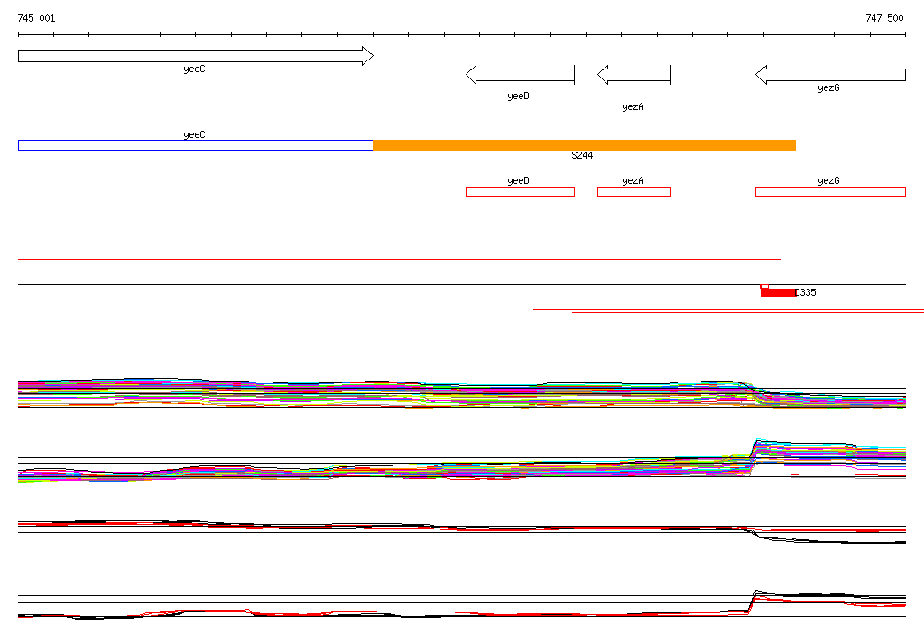This screenshot has height=644, width=924.
Task: Select the yeeD gene arrow
Action: pos(521,75)
